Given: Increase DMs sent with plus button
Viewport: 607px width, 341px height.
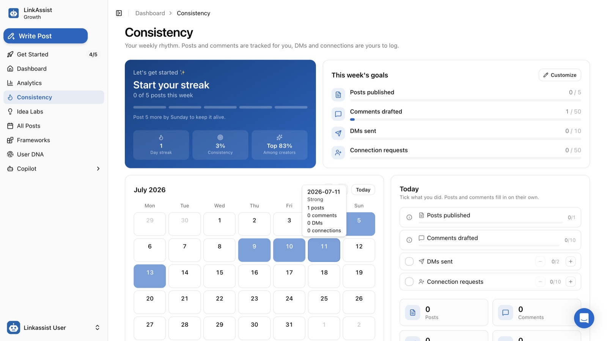Looking at the screenshot, I should 571,262.
